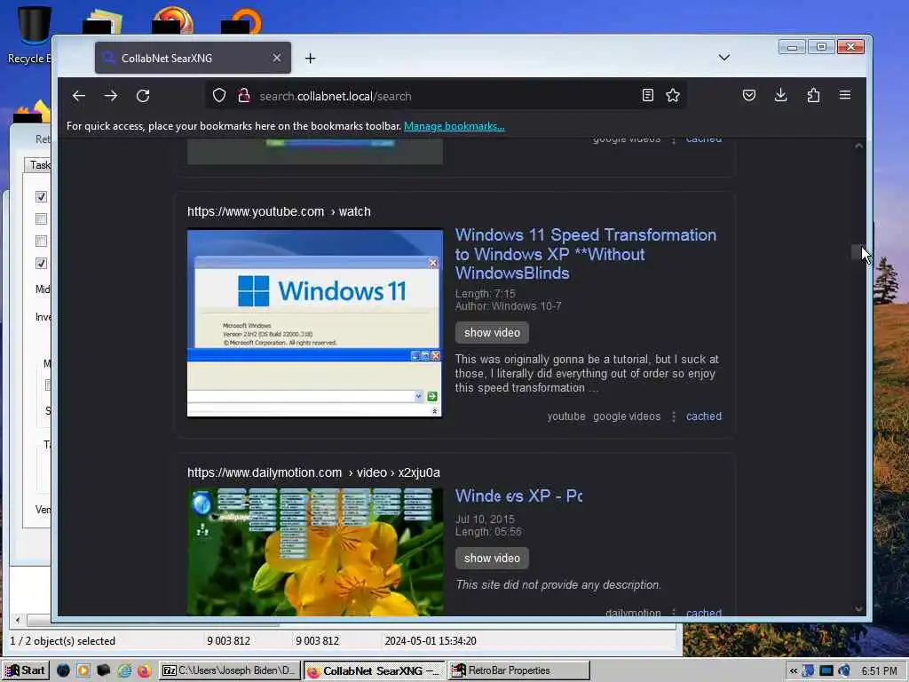This screenshot has width=909, height=682.
Task: Open a new tab with the plus icon
Action: coord(310,58)
